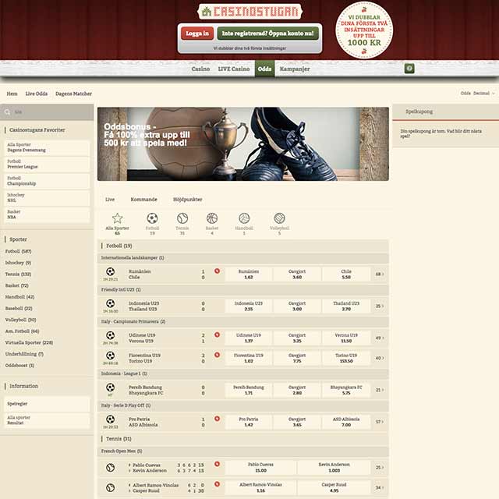The height and width of the screenshot is (499, 499).
Task: Click the Logga in button
Action: [196, 34]
